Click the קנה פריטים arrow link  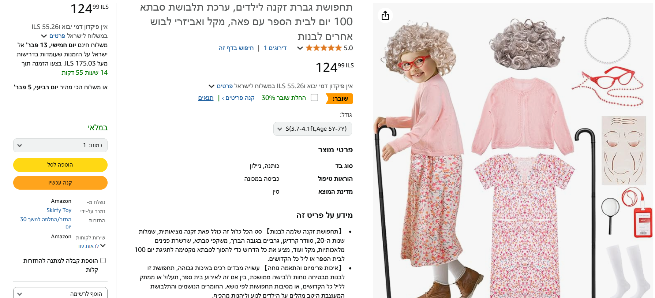tap(238, 98)
